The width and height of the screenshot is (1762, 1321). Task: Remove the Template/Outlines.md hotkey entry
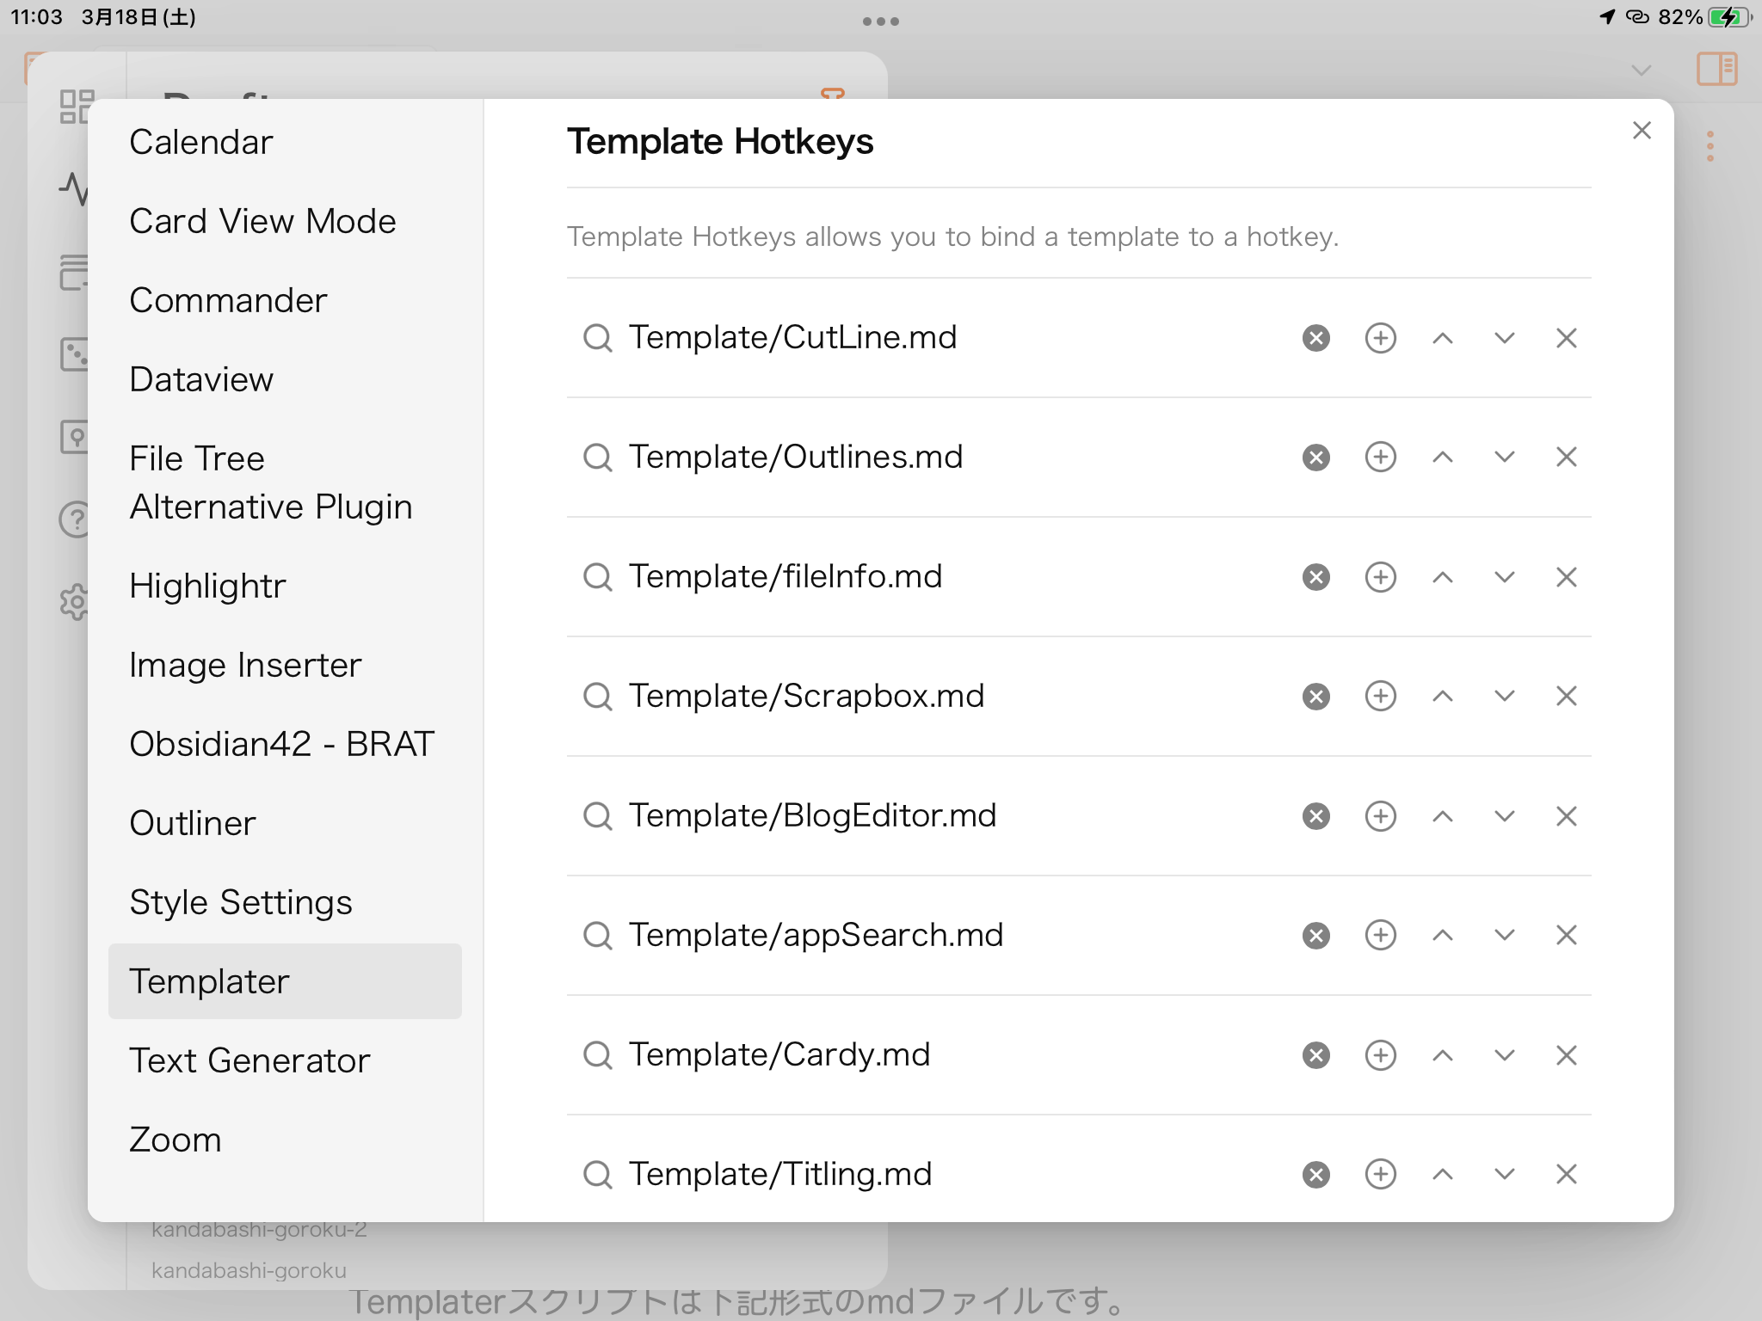click(x=1566, y=457)
